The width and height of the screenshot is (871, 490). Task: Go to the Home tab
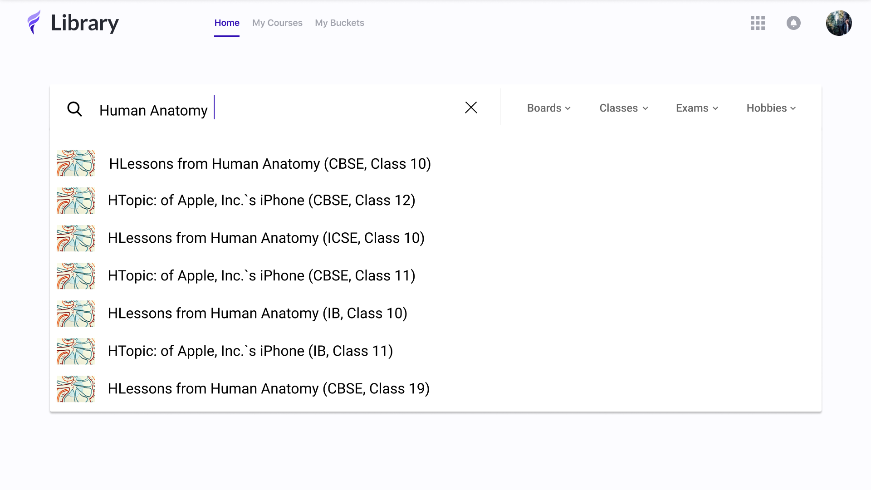click(227, 23)
